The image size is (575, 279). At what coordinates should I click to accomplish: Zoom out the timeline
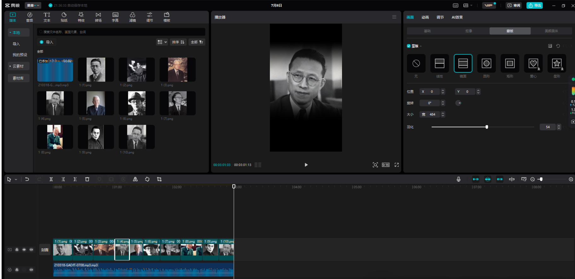pos(532,179)
